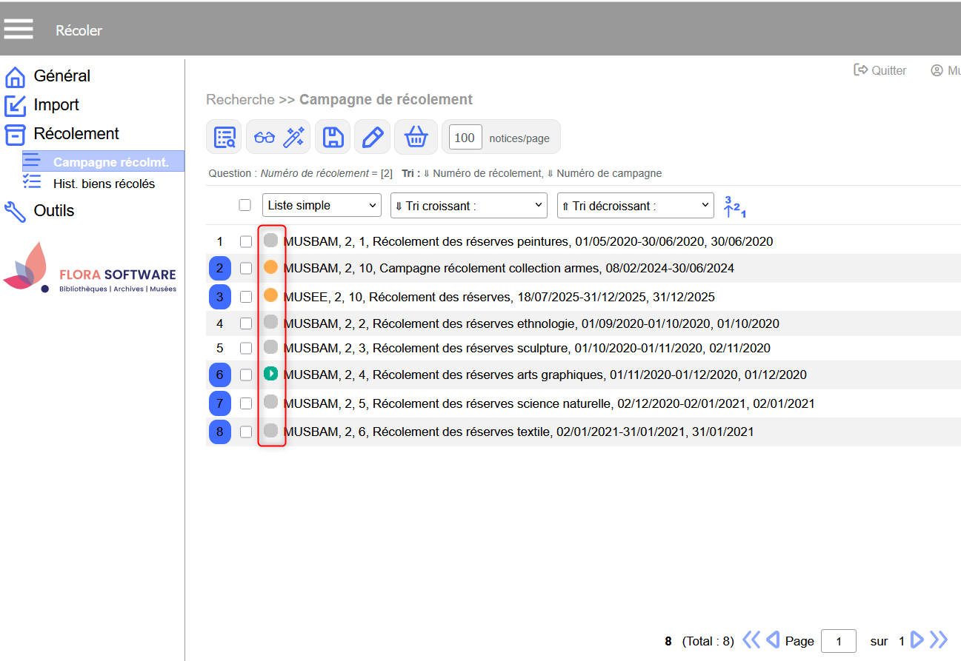Image resolution: width=961 pixels, height=661 pixels.
Task: Toggle the select-all checkbox above the list
Action: [245, 205]
